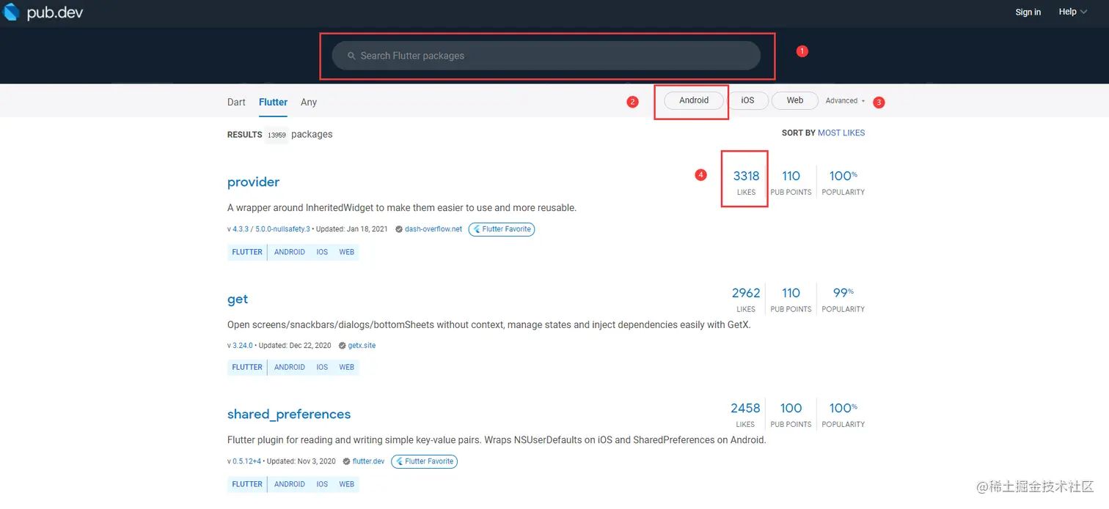Click verified publisher badge beside flutter.dev

(346, 461)
